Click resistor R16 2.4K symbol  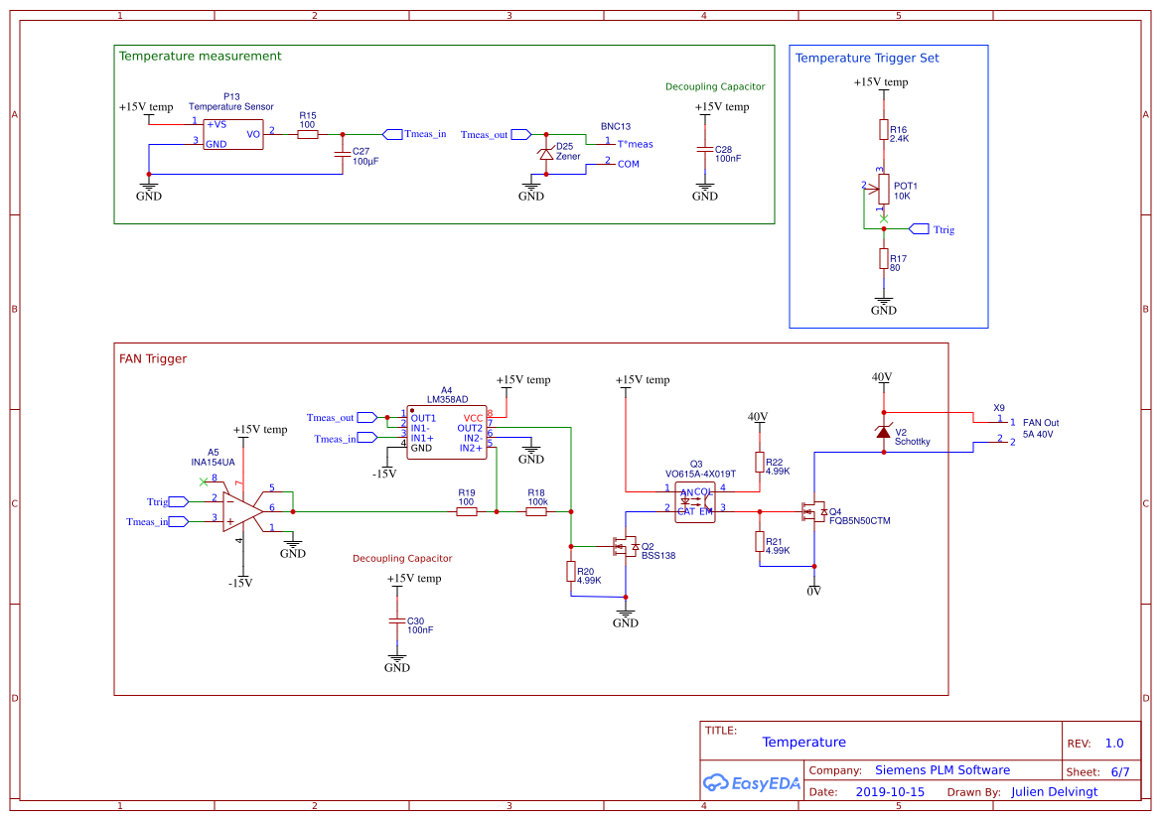[883, 130]
